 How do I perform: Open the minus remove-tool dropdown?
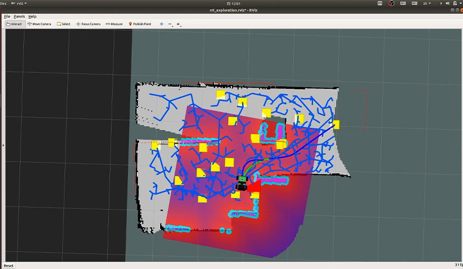(170, 24)
